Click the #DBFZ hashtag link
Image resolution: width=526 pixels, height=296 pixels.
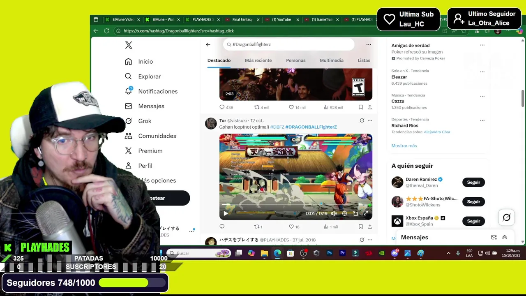[x=277, y=127]
